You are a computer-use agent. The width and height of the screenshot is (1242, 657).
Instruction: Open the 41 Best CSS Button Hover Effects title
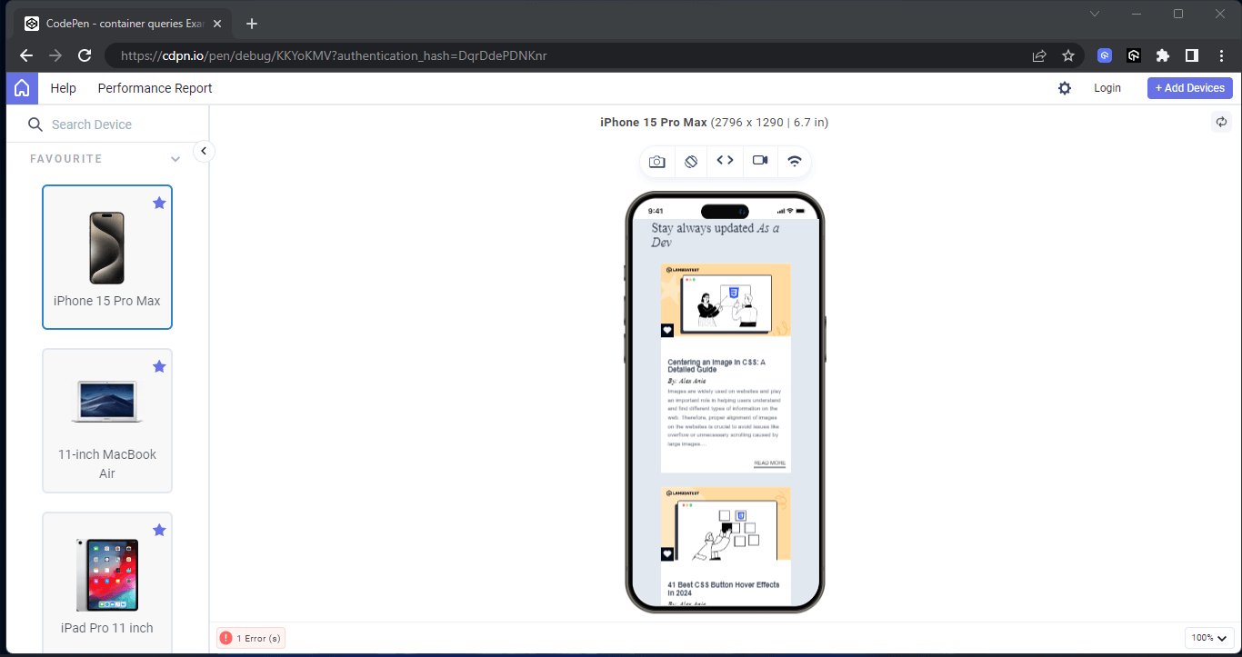[724, 589]
